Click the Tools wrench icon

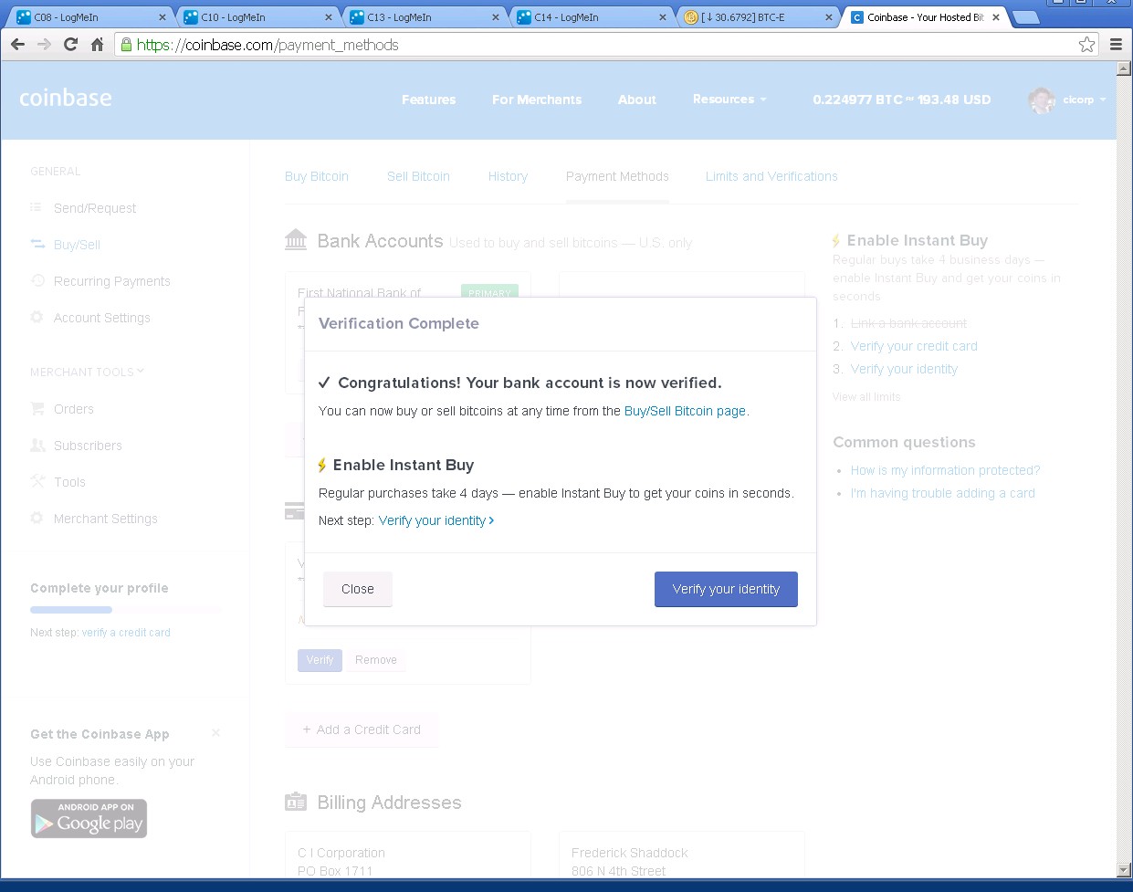(x=37, y=481)
